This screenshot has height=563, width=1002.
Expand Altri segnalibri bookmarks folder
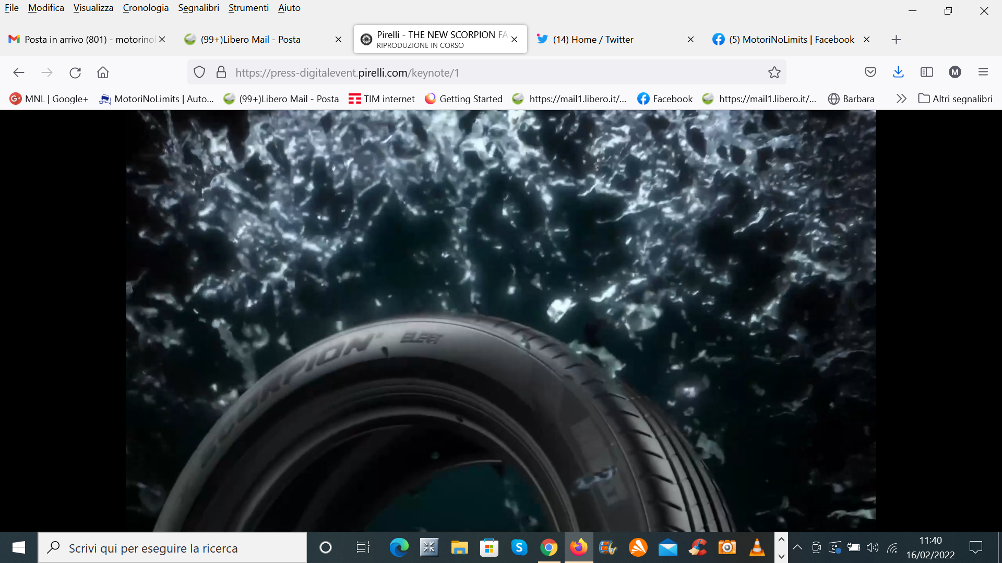[x=956, y=99]
